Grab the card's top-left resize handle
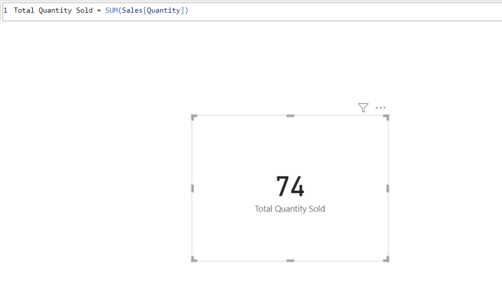 coord(194,118)
